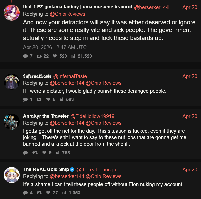Screen dimensions: 201x199
Task: Click the retweet icon on InfernalTaste's reply
Action: pos(39,99)
